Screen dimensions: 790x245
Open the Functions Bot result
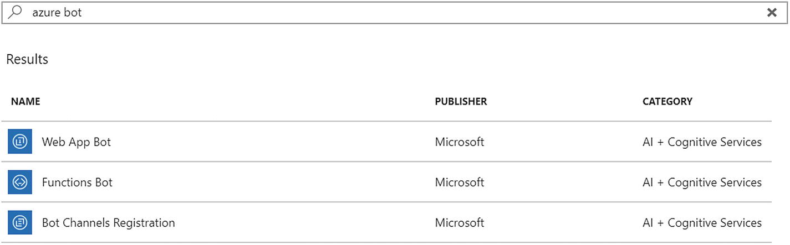point(77,183)
